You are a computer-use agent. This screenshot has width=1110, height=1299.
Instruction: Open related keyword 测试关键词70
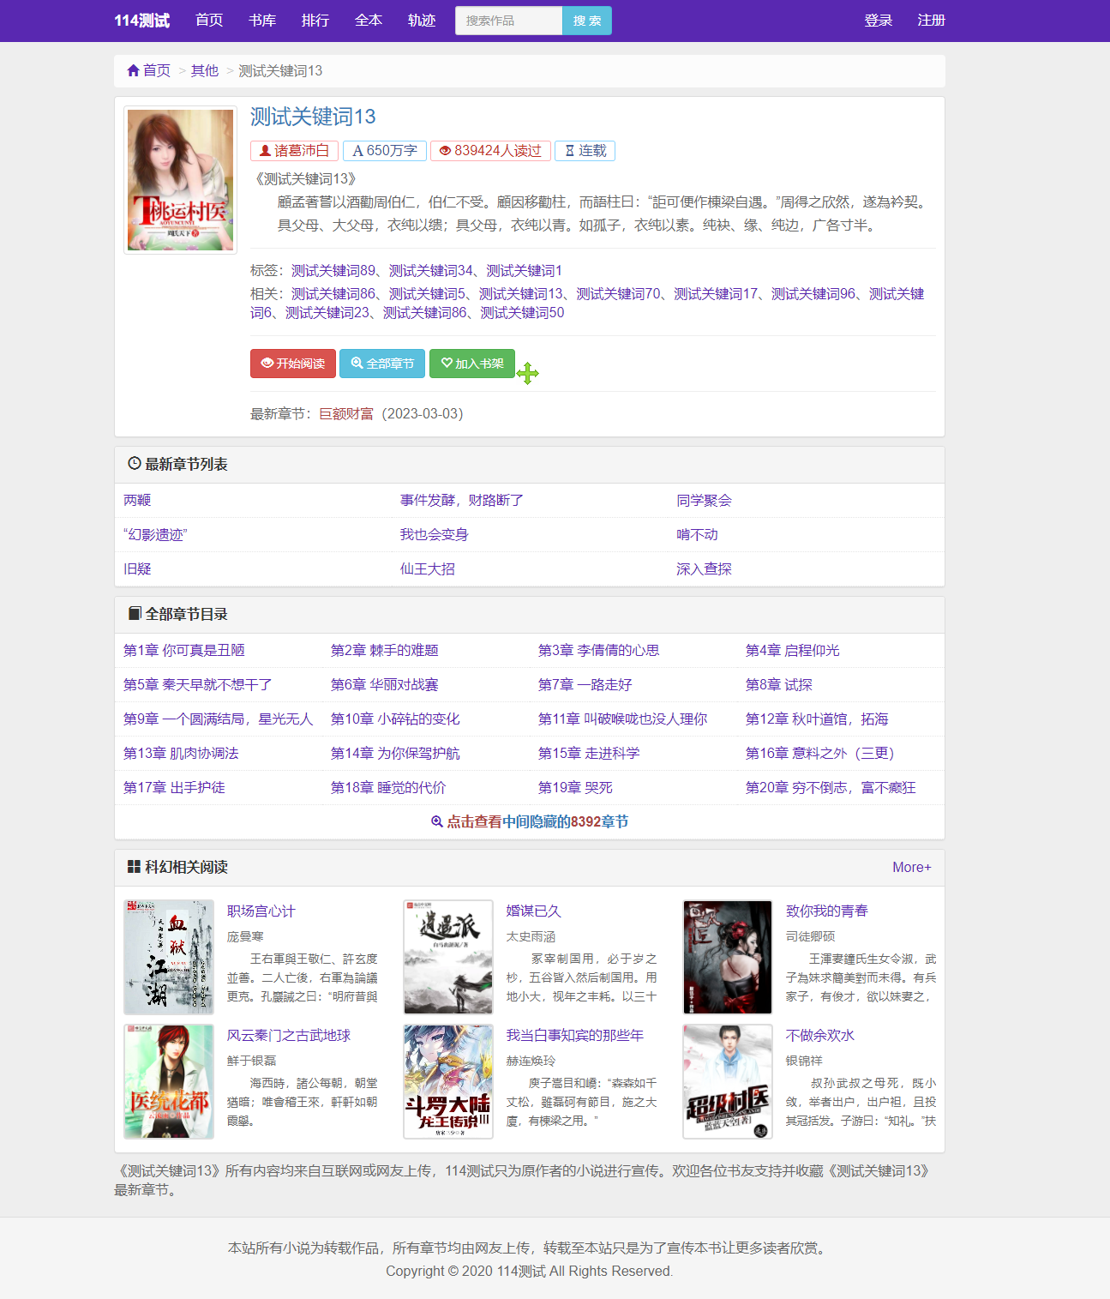click(619, 293)
